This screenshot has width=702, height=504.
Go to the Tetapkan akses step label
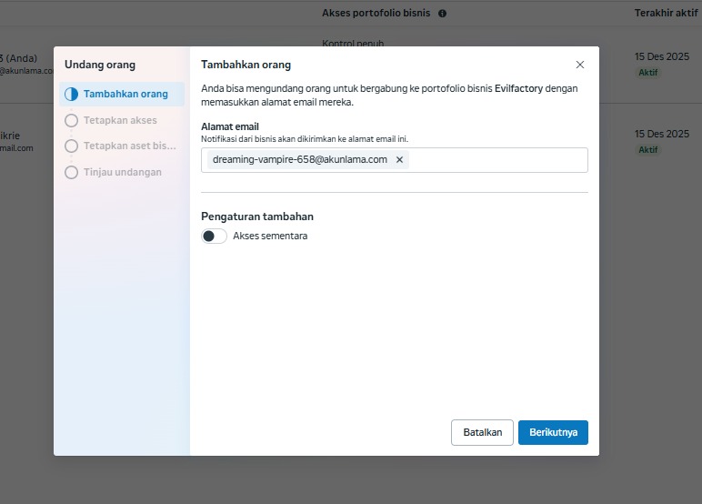pyautogui.click(x=120, y=120)
